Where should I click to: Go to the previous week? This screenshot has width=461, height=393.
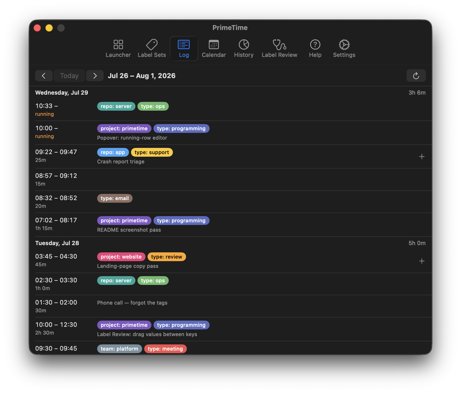[44, 76]
